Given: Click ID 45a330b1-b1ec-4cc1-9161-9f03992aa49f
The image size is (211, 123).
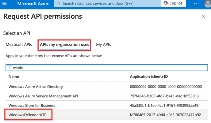Looking at the screenshot, I should pos(165,106).
